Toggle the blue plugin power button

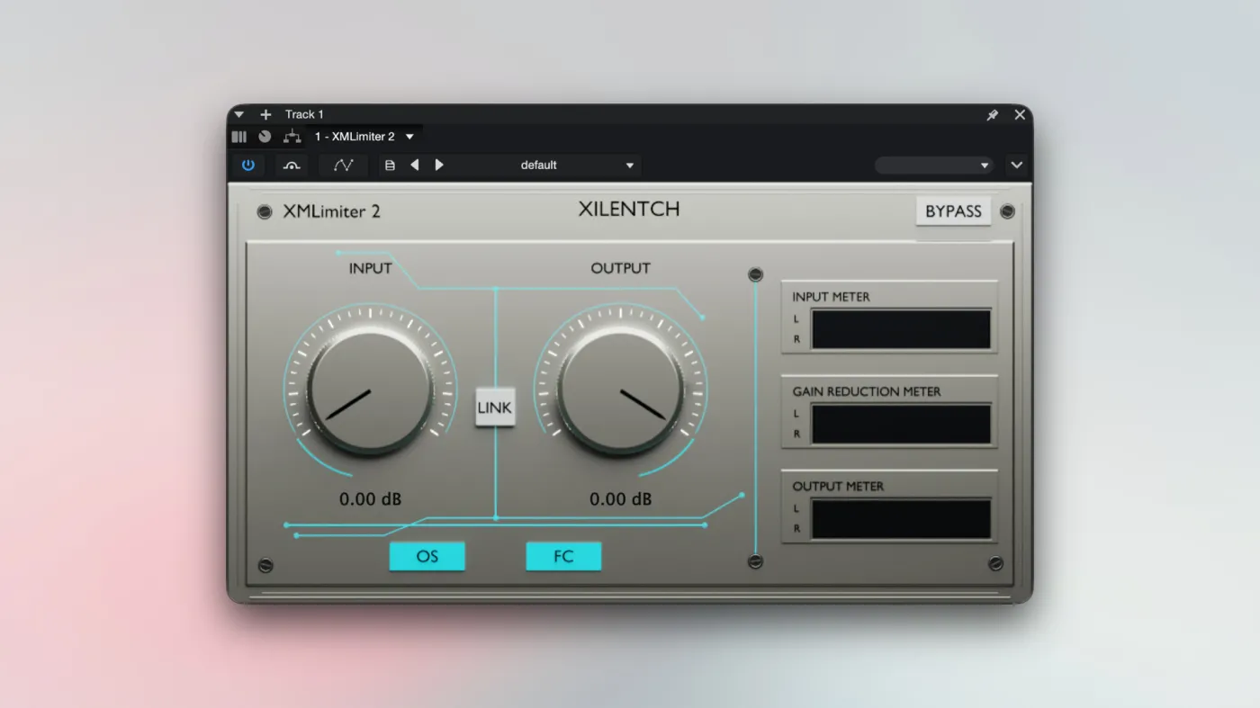tap(247, 166)
